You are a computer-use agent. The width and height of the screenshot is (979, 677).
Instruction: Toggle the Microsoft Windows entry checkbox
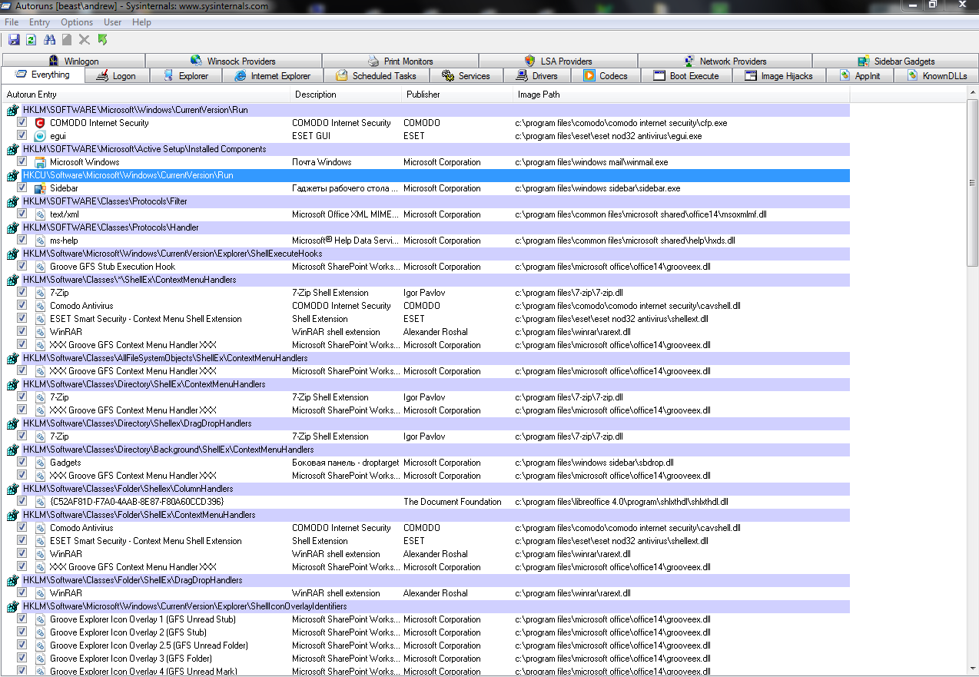pos(22,161)
